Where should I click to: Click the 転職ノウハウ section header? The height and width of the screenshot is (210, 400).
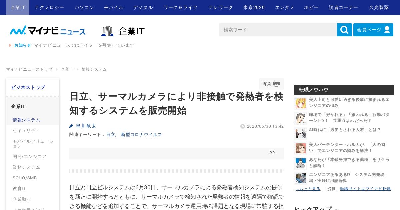pos(344,90)
